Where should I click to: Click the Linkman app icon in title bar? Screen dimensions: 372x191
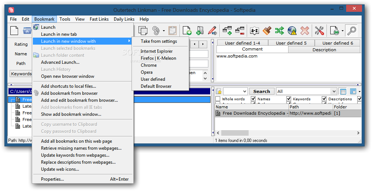(11, 10)
